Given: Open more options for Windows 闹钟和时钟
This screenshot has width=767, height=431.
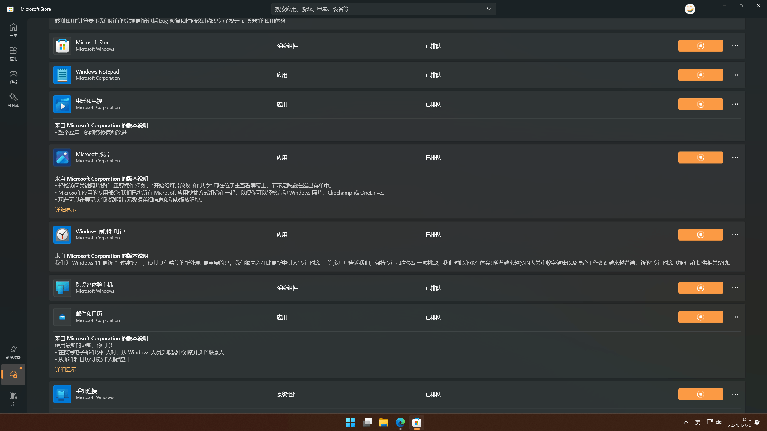Looking at the screenshot, I should click(x=735, y=235).
